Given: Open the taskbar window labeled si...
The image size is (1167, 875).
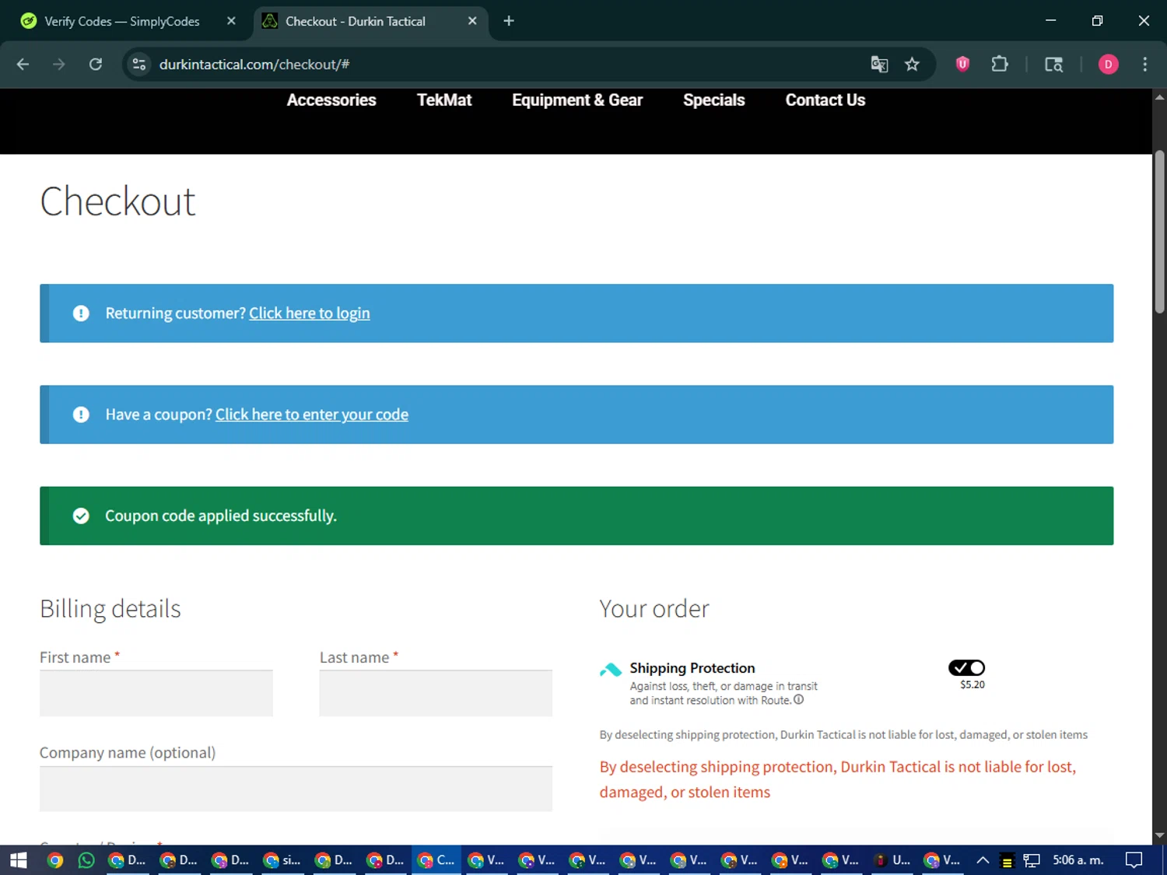Looking at the screenshot, I should coord(282,860).
